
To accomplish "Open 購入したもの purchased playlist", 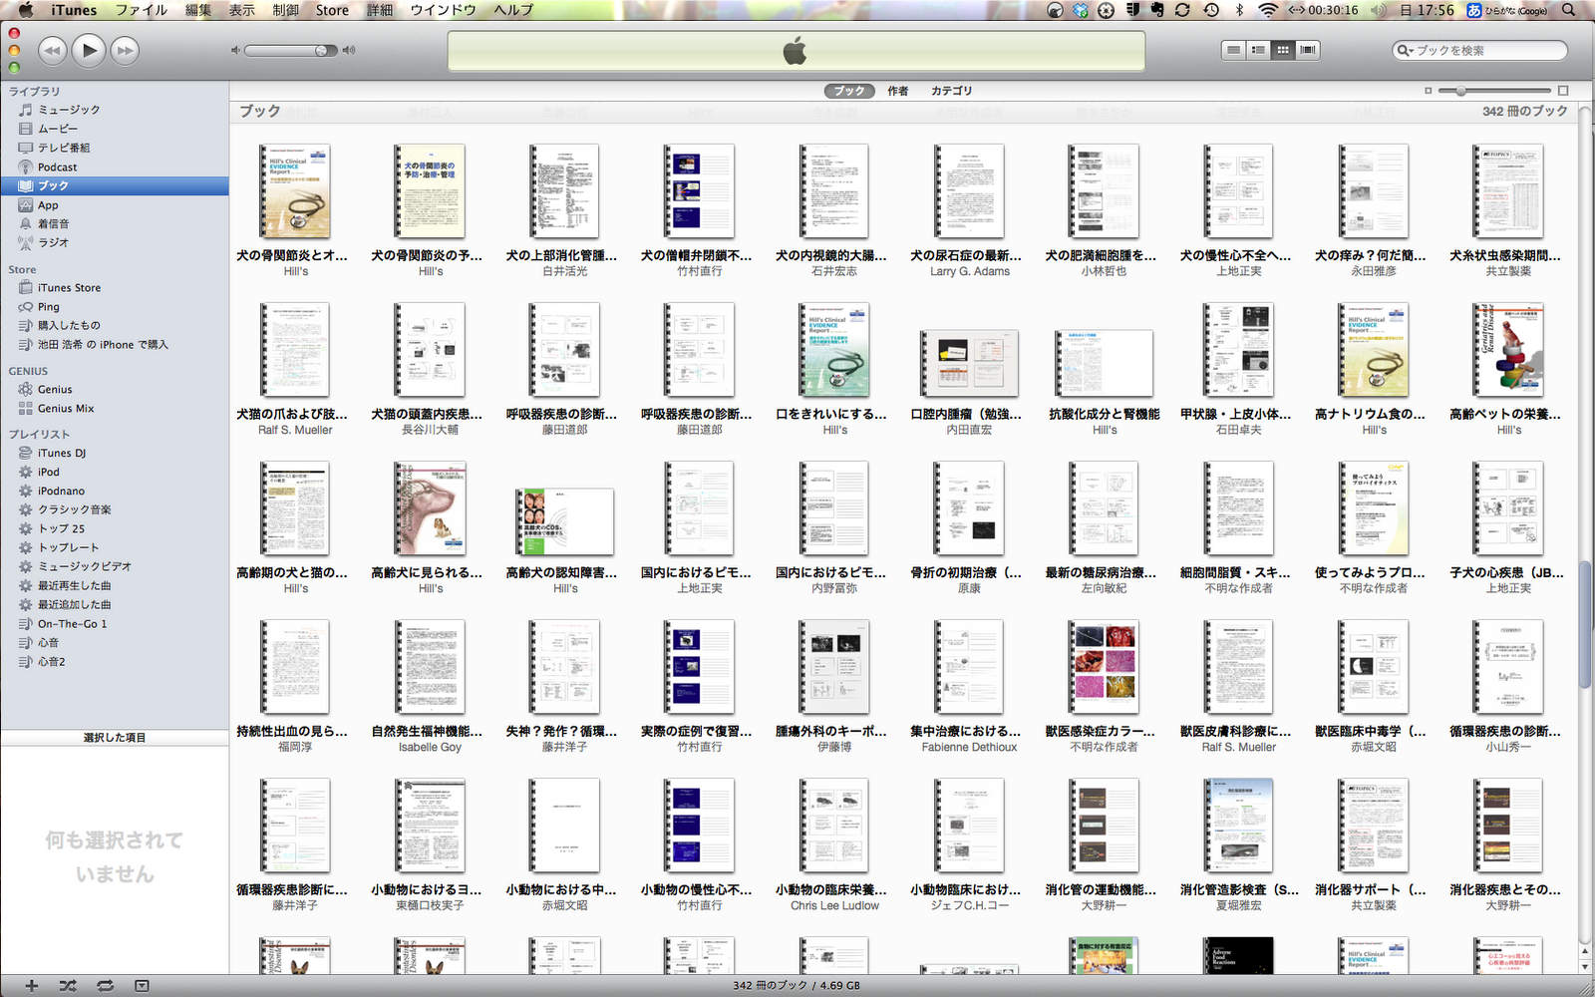I will pyautogui.click(x=69, y=326).
